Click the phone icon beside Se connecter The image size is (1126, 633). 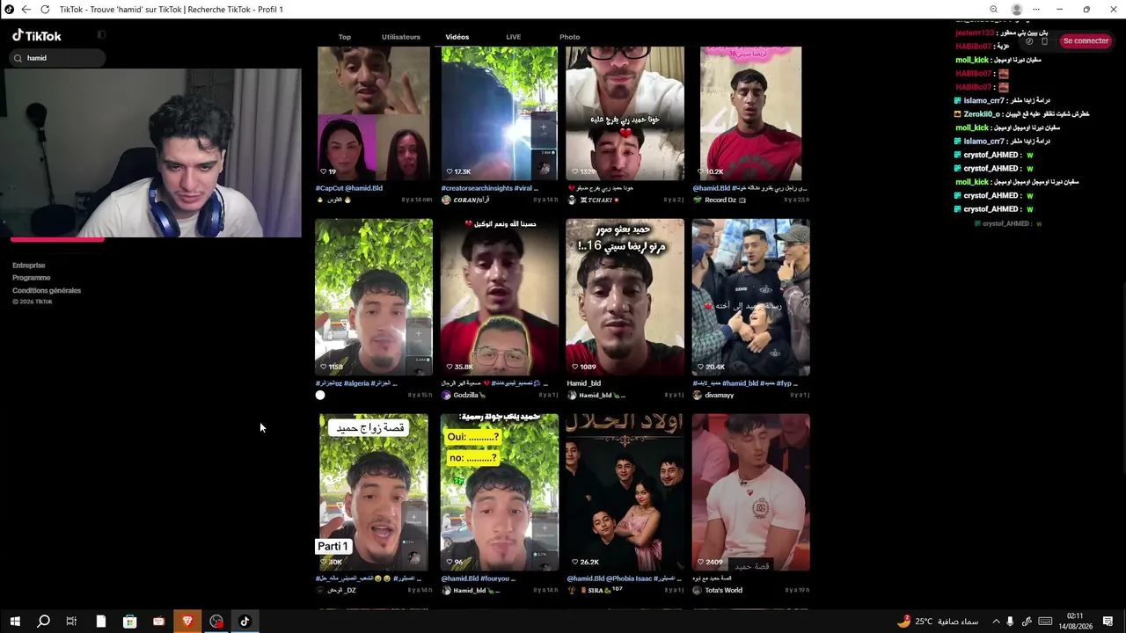coord(1045,41)
